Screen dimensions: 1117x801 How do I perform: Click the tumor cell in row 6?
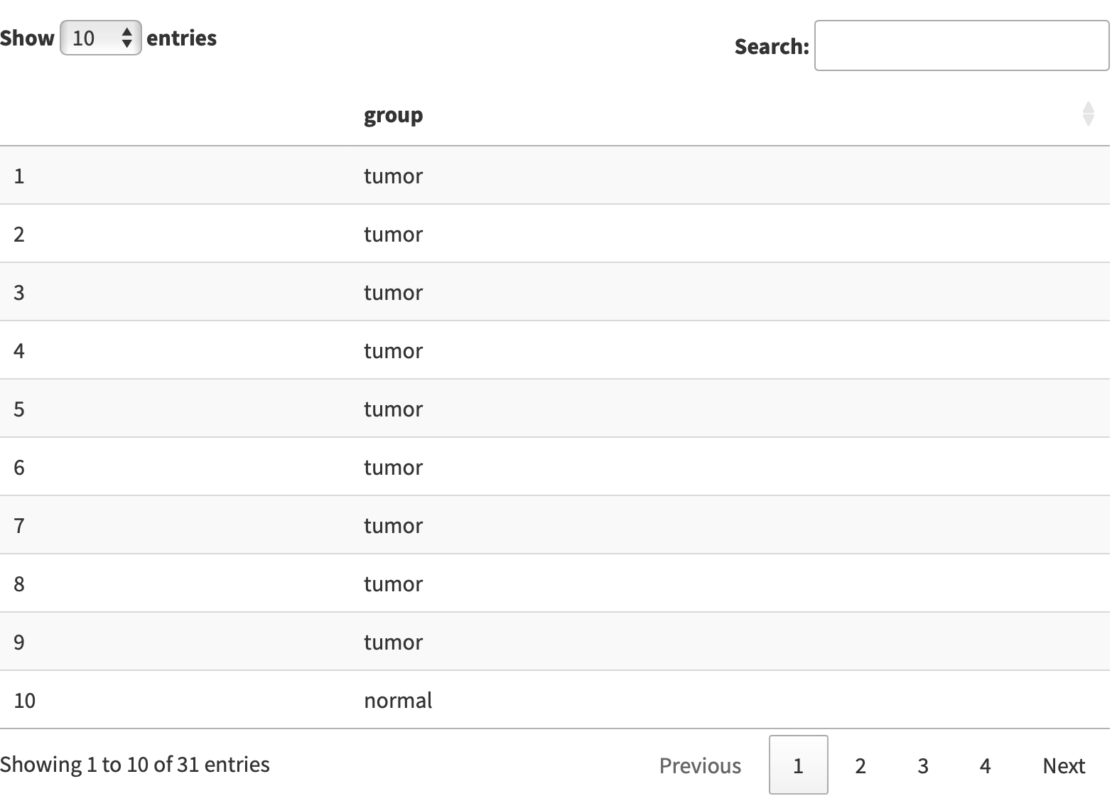(x=393, y=467)
